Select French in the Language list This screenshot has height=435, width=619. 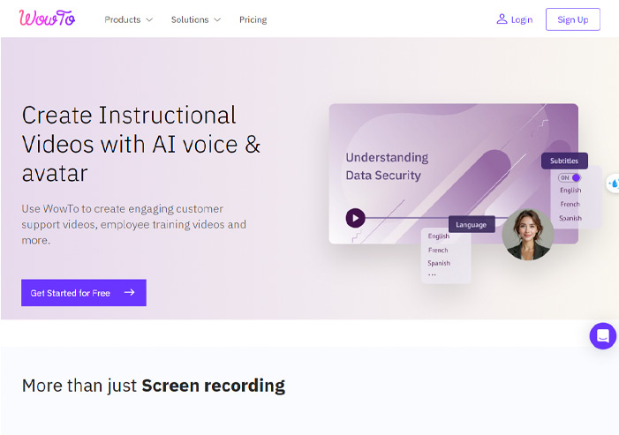438,250
